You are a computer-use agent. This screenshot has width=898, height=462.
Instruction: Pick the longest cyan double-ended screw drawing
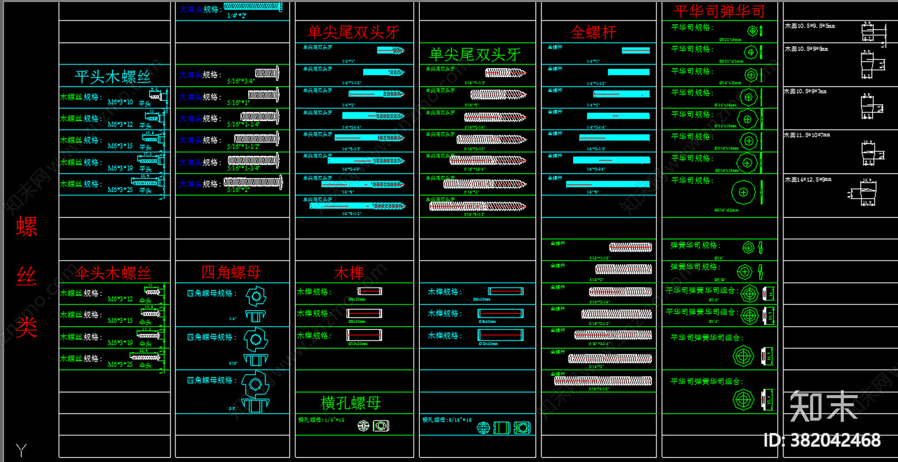tap(357, 206)
